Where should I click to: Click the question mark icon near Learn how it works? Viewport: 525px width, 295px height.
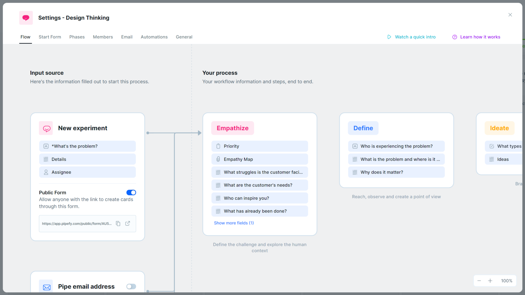[454, 37]
